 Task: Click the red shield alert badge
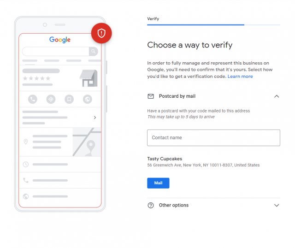pos(101,33)
